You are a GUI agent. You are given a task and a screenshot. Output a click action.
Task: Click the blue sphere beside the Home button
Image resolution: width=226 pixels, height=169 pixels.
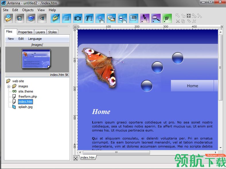click(x=147, y=86)
